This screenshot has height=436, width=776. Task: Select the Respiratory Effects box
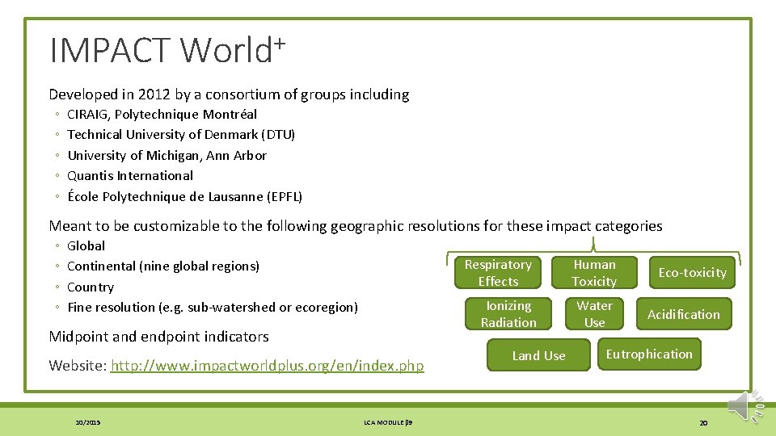[x=498, y=272]
